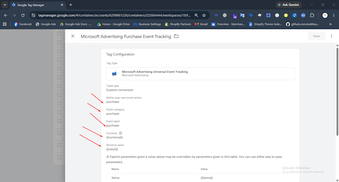This screenshot has width=339, height=182.
Task: Click the blue square brackets extension icon
Action: [x=268, y=15]
